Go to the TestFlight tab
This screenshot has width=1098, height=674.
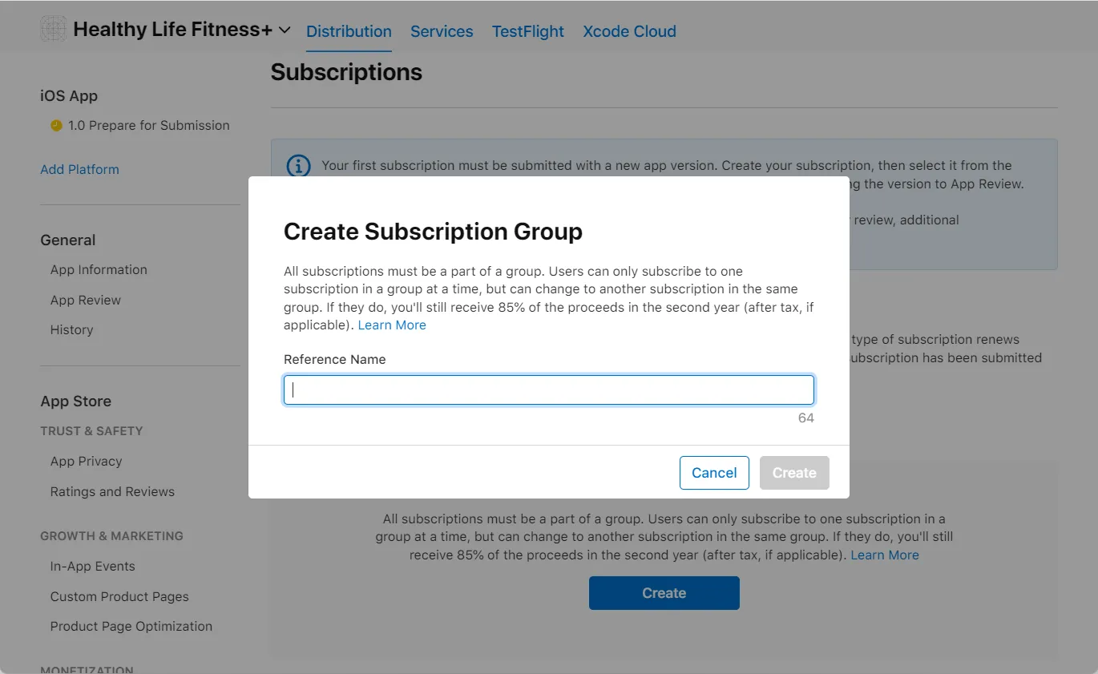(527, 32)
